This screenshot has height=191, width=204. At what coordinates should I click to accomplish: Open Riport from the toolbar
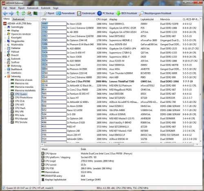pos(49,13)
